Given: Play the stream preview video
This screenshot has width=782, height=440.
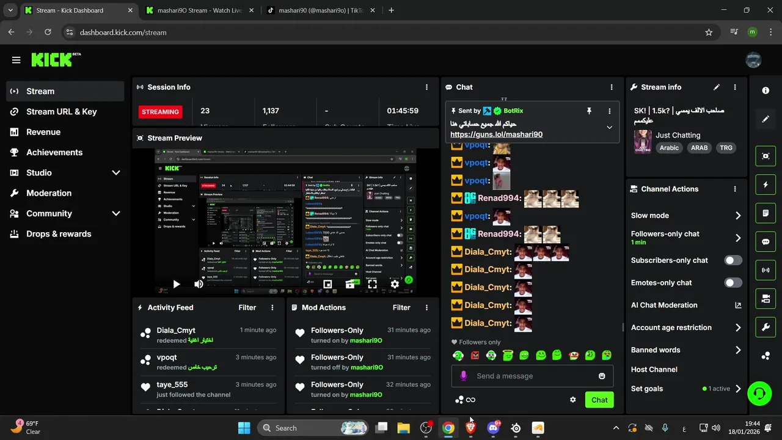Looking at the screenshot, I should pos(176,284).
